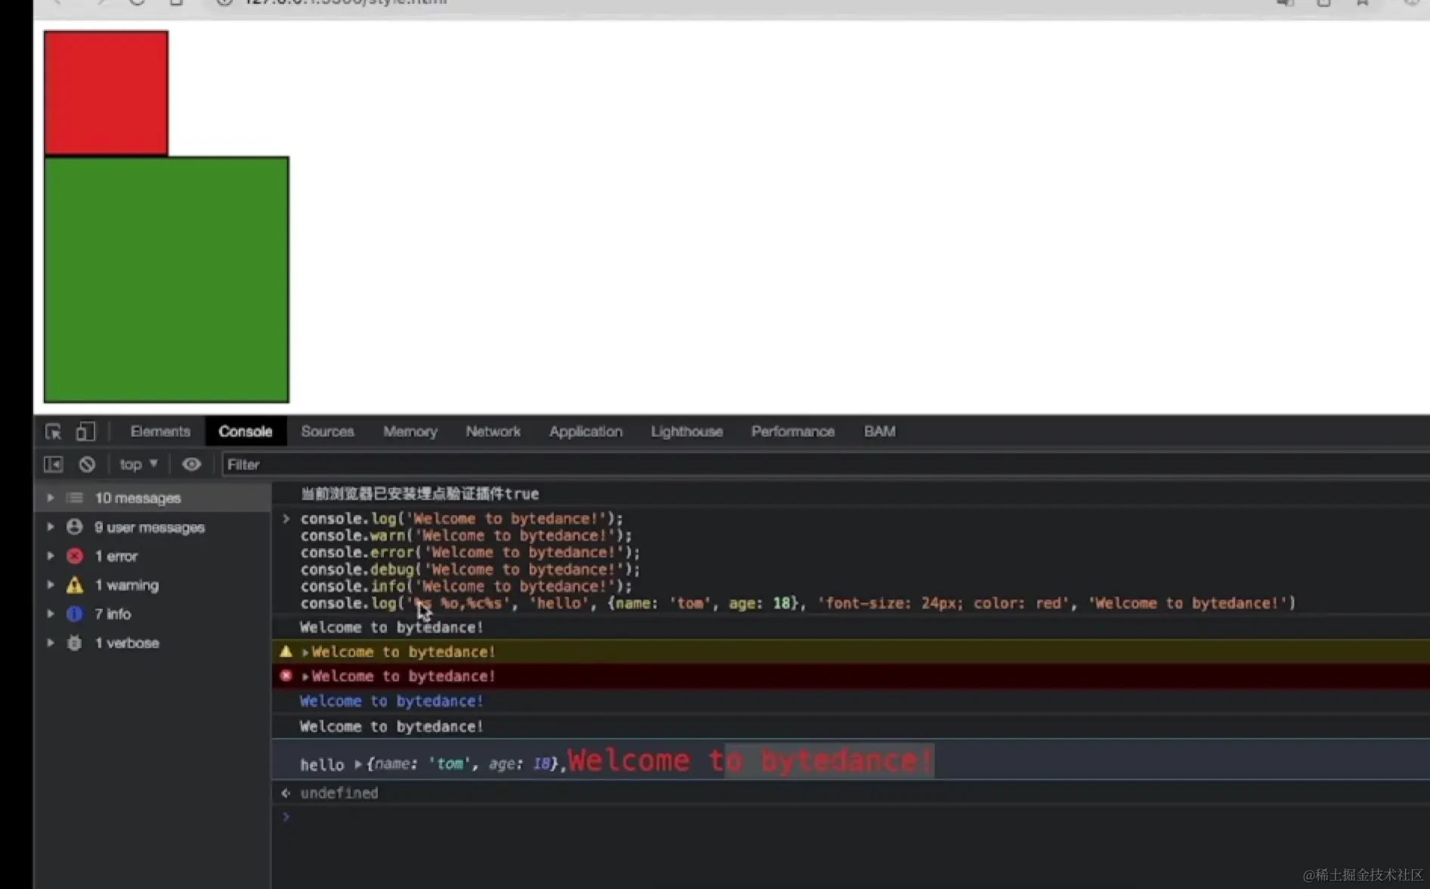
Task: Click the large red 'Welcome to bytedance!' text
Action: pyautogui.click(x=750, y=760)
